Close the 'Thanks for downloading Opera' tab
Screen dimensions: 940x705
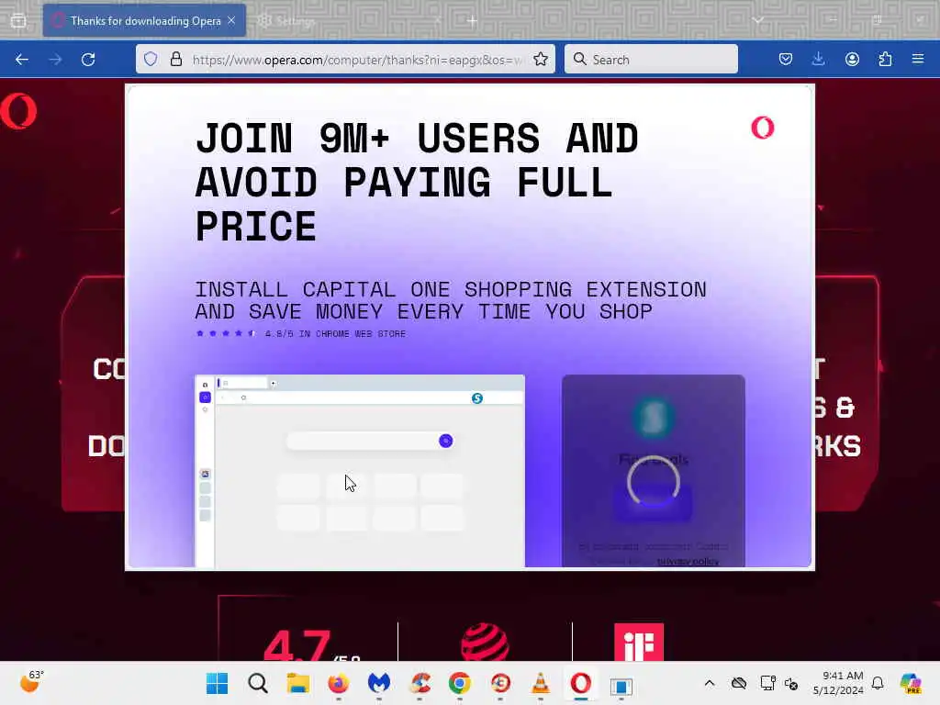click(x=231, y=20)
